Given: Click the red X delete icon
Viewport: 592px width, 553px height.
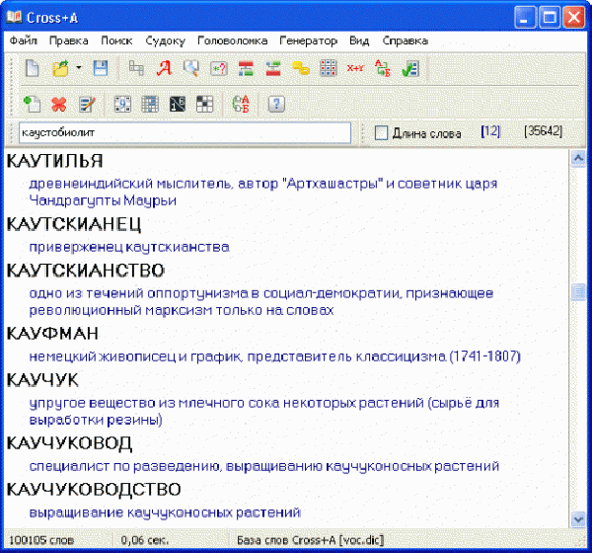Looking at the screenshot, I should [x=59, y=103].
